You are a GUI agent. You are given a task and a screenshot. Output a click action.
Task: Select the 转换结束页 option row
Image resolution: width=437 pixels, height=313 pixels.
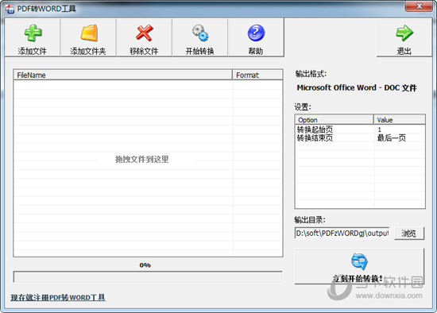(360, 137)
